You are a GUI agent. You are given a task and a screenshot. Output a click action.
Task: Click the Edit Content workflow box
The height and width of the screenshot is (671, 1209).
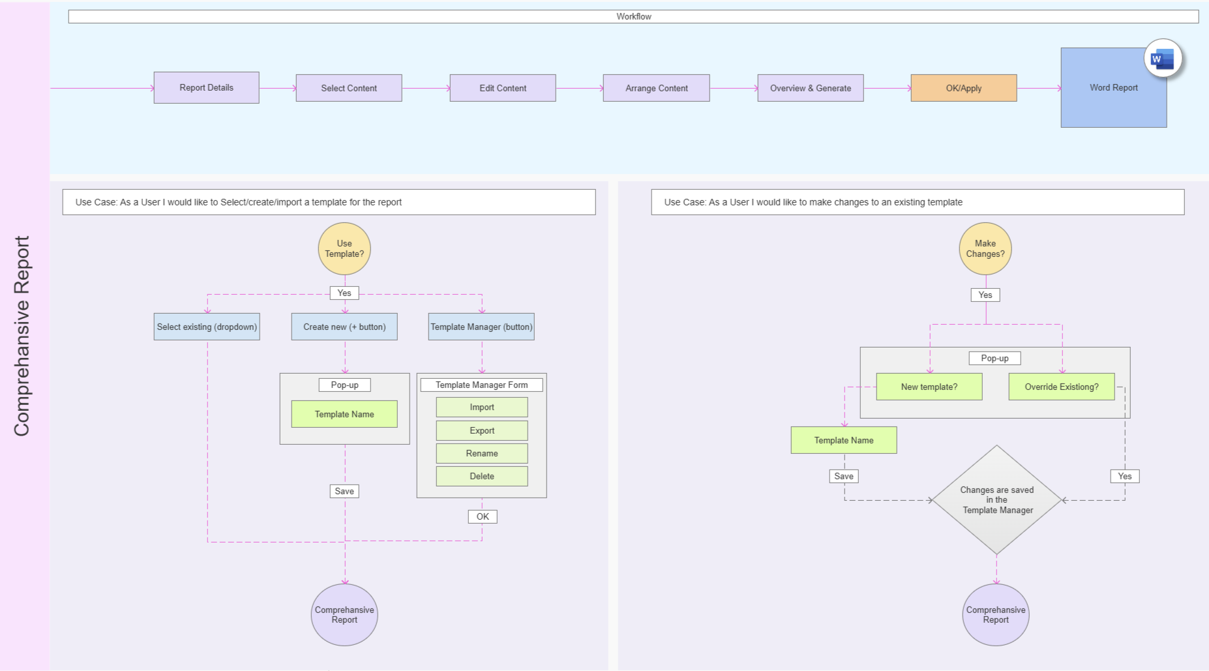503,88
